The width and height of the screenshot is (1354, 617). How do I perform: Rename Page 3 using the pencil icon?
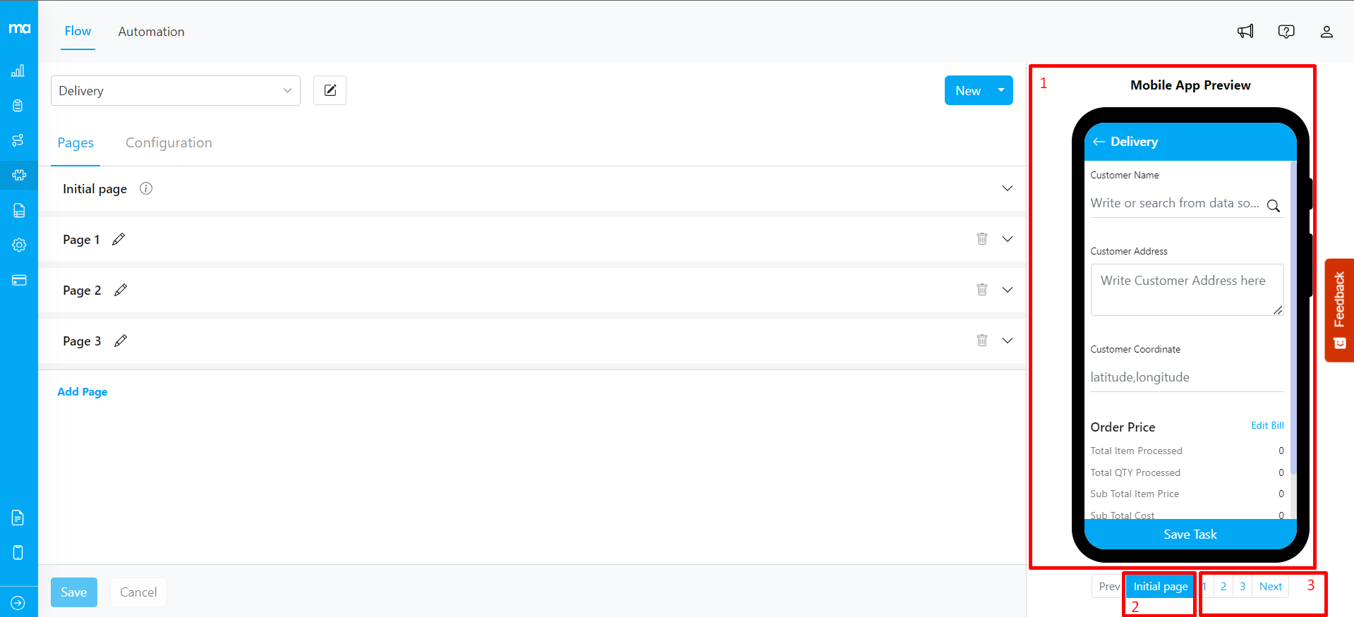click(121, 341)
